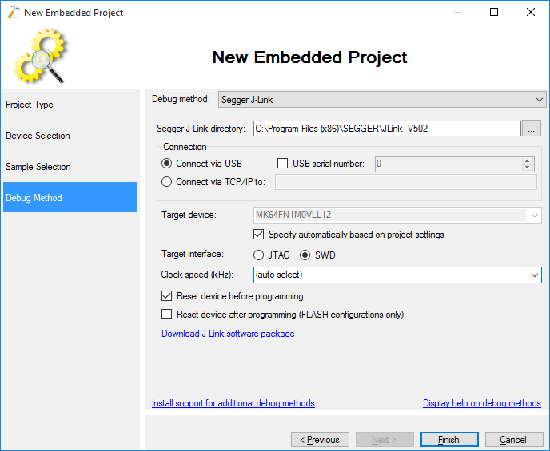Enable Reset device after programming

pyautogui.click(x=166, y=314)
